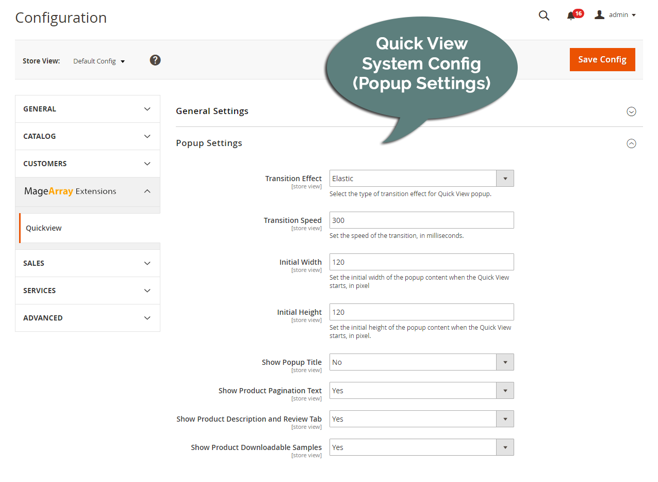
Task: Open the Transition Effect dropdown showing Elastic
Action: point(505,178)
